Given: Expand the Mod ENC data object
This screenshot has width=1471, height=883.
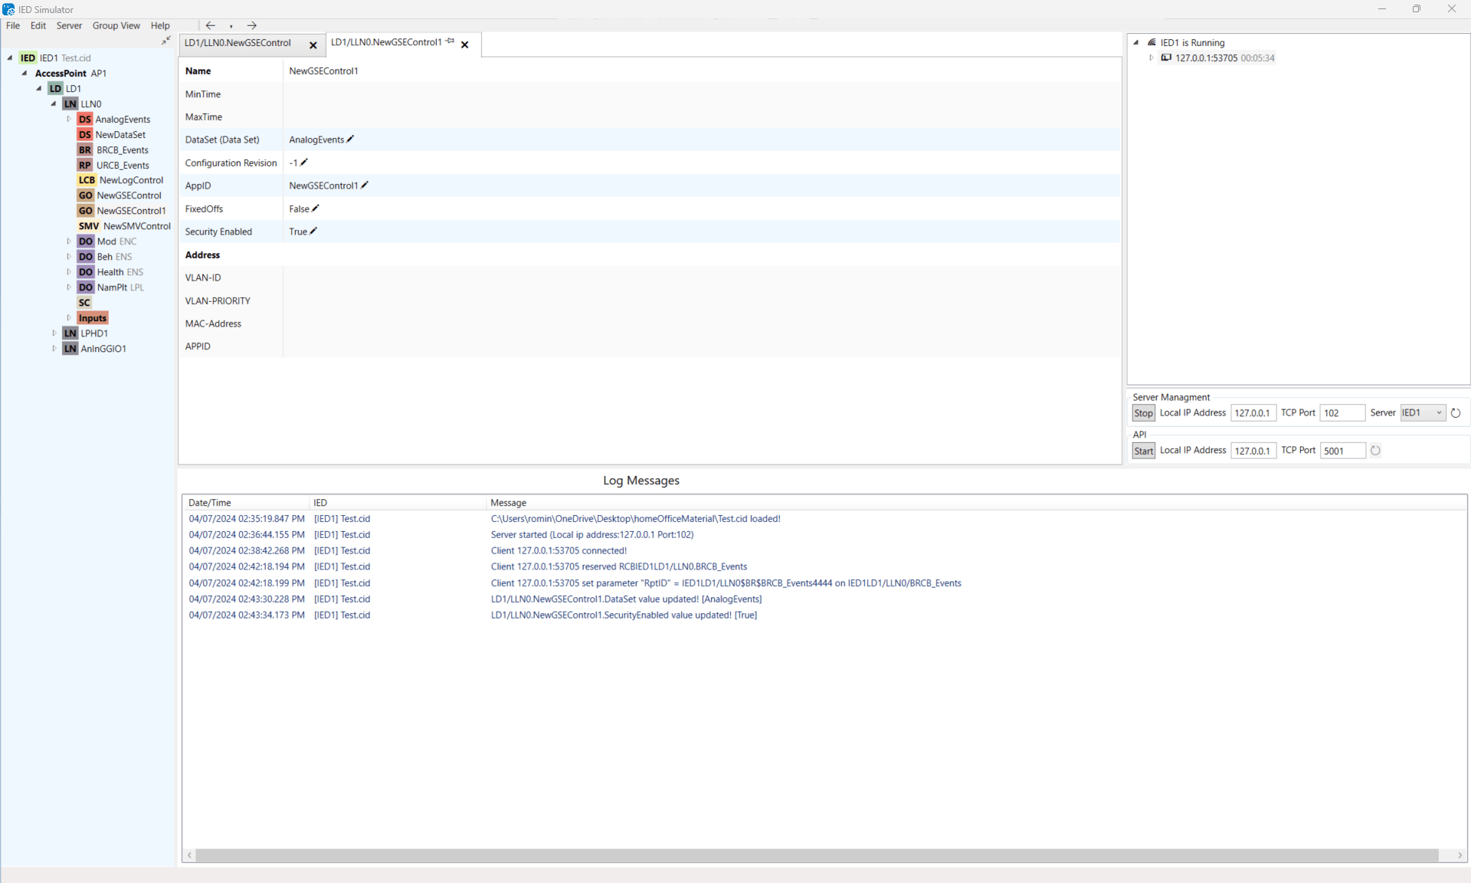Looking at the screenshot, I should coord(69,241).
